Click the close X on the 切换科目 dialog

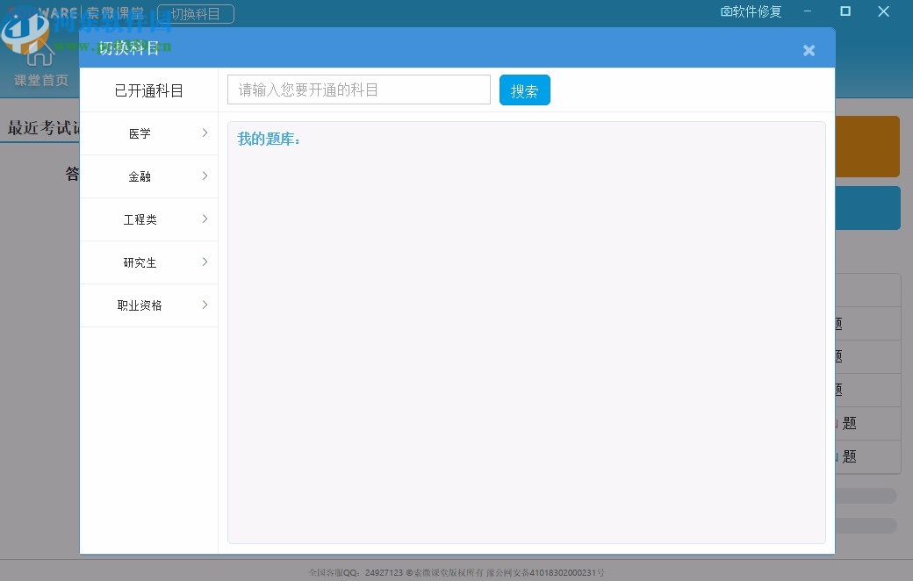pyautogui.click(x=809, y=50)
